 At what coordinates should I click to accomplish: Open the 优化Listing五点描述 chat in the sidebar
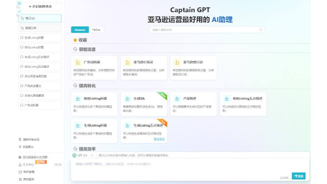point(40,67)
